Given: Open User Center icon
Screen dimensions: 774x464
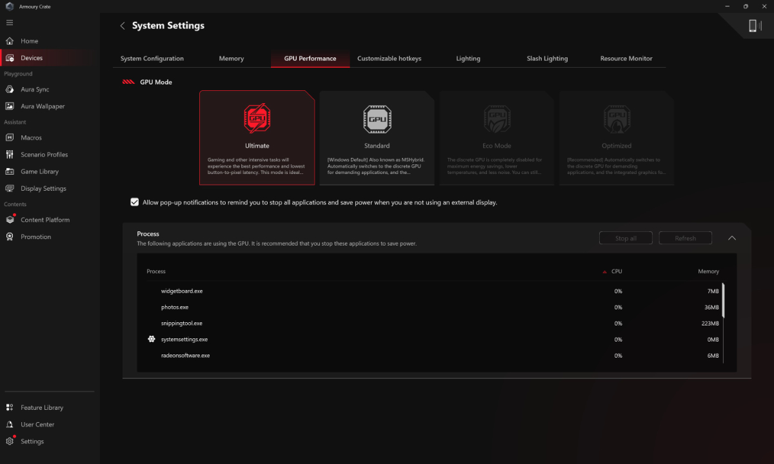Looking at the screenshot, I should [x=10, y=425].
